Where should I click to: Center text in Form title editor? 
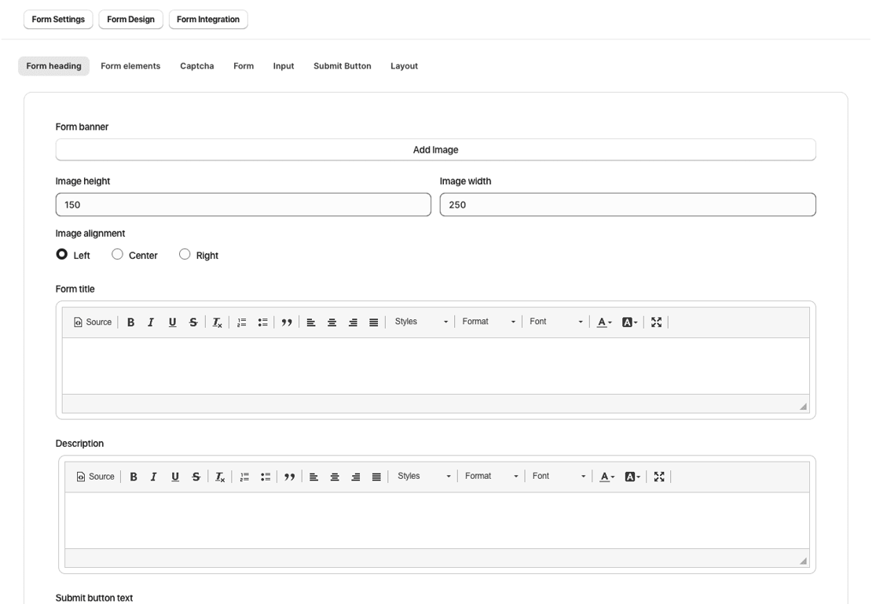pos(332,322)
